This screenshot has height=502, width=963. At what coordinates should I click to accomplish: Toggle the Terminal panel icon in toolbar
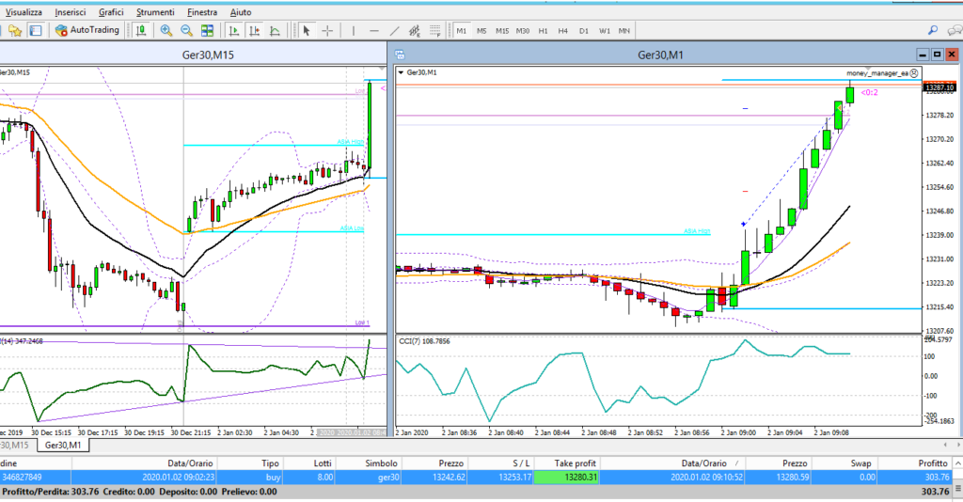[x=36, y=30]
